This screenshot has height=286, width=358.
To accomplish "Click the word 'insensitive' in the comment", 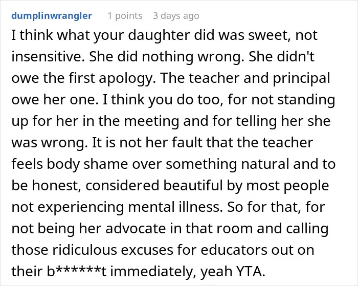I will (47, 56).
